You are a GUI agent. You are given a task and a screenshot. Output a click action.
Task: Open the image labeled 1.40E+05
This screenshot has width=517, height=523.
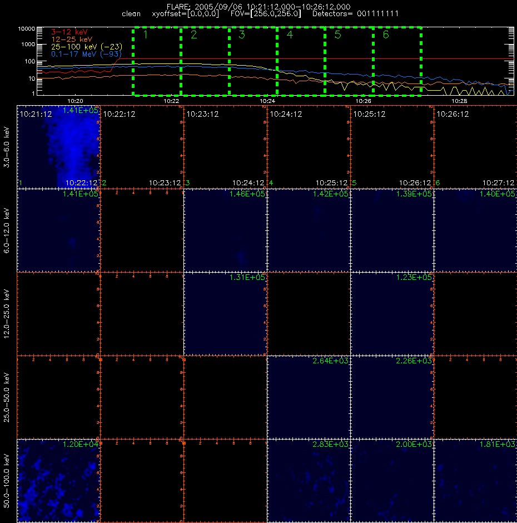click(475, 230)
